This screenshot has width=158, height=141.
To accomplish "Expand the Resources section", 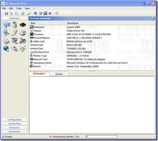I will [x=15, y=128].
